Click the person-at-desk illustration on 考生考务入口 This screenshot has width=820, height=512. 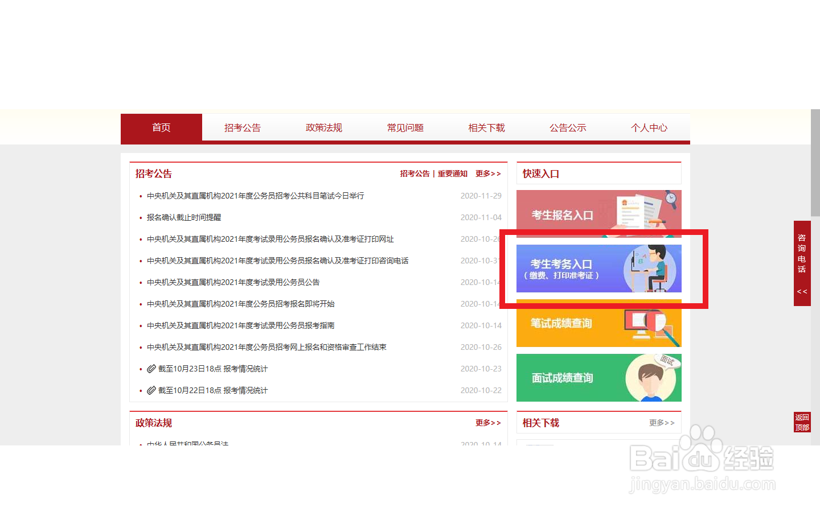650,269
